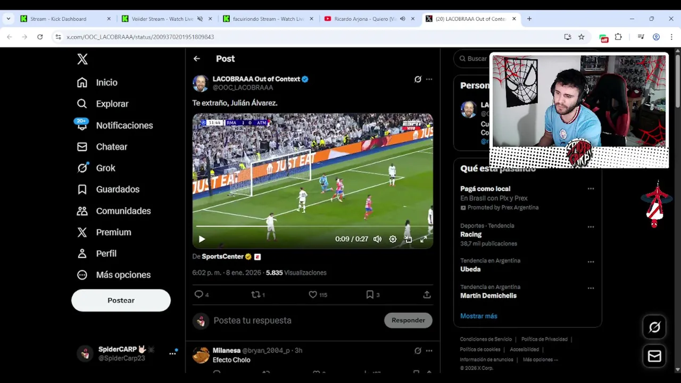
Task: Open Notificaciones in the sidebar
Action: pos(114,126)
